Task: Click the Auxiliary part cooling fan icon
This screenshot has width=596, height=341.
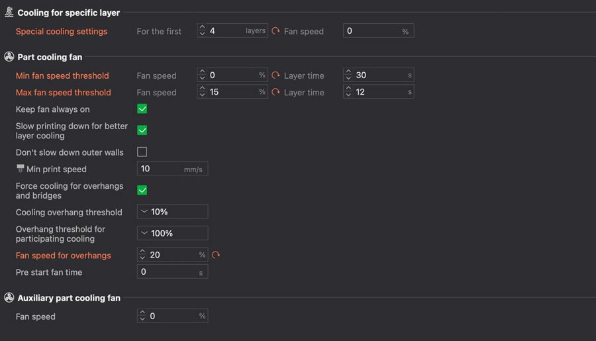Action: tap(9, 298)
